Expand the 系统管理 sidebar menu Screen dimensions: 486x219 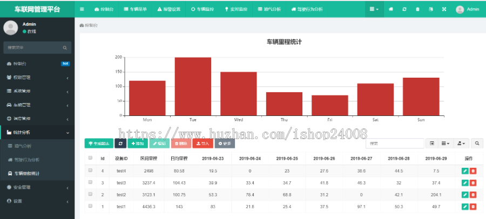37,91
